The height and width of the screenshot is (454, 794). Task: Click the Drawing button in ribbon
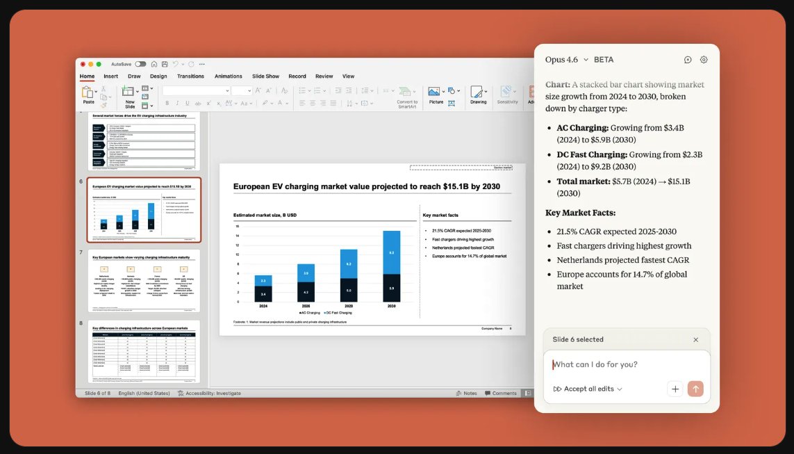pyautogui.click(x=478, y=95)
